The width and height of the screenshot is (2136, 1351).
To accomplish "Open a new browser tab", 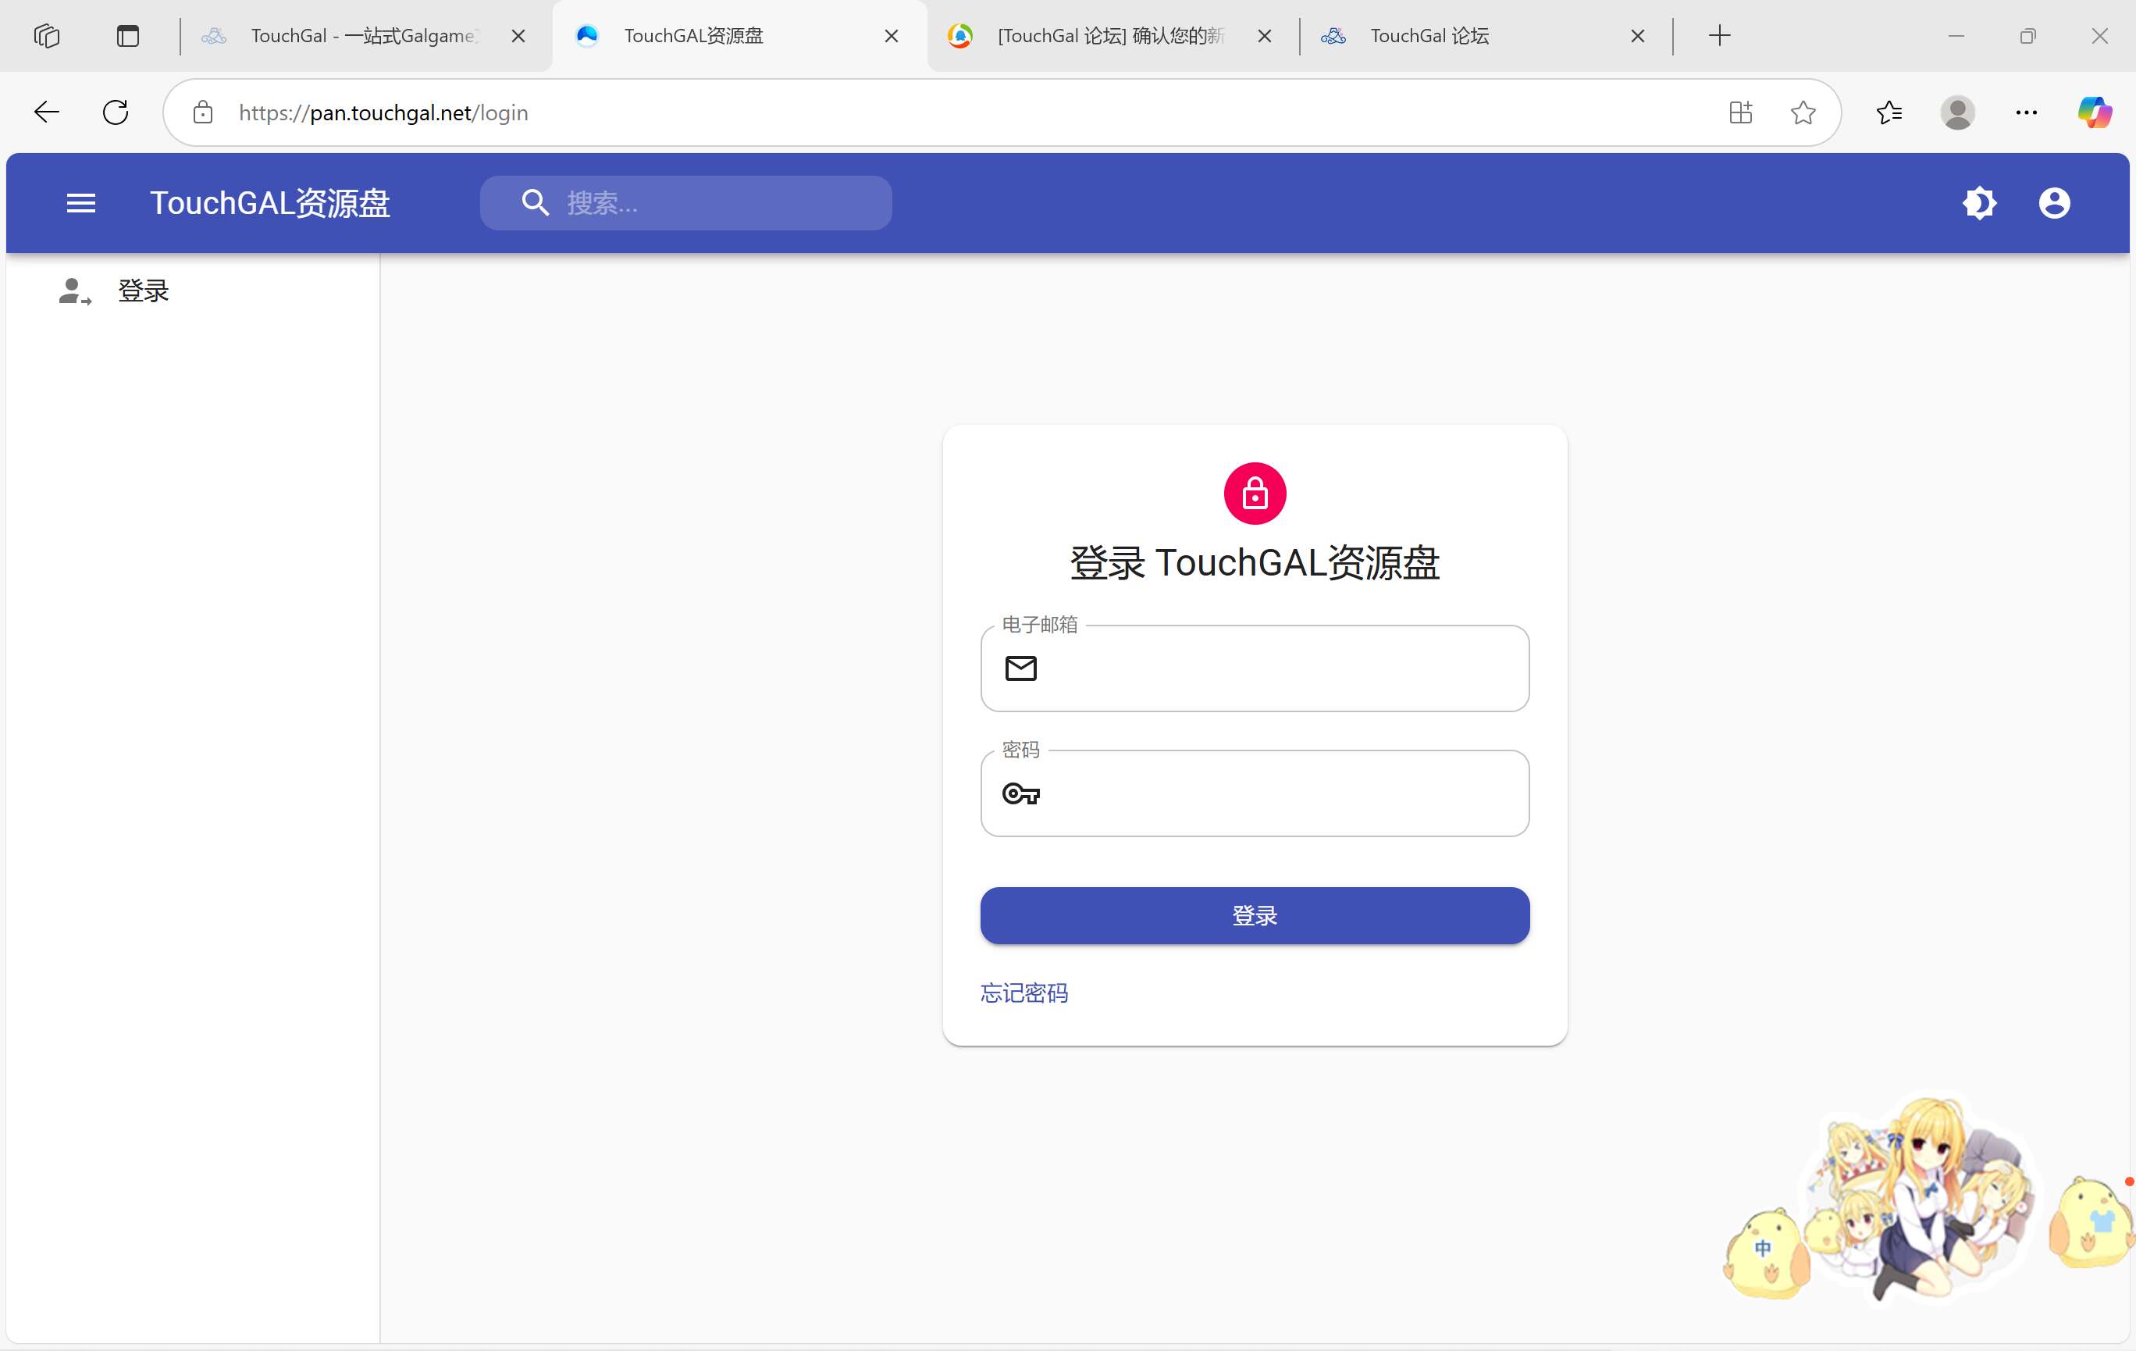I will pyautogui.click(x=1719, y=37).
